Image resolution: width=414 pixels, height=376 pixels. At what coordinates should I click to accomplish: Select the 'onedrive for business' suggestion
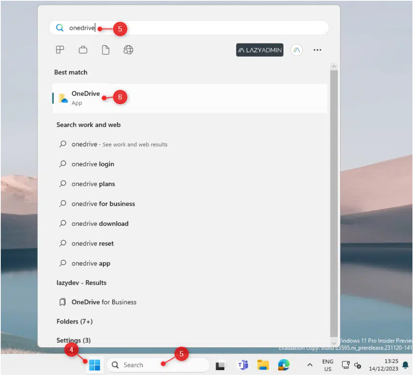103,204
